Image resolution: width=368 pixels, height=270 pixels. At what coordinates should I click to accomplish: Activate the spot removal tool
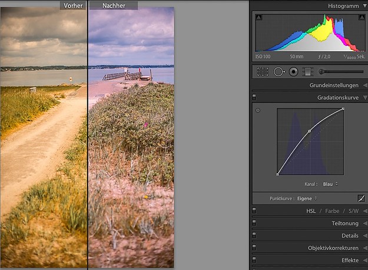(x=279, y=71)
